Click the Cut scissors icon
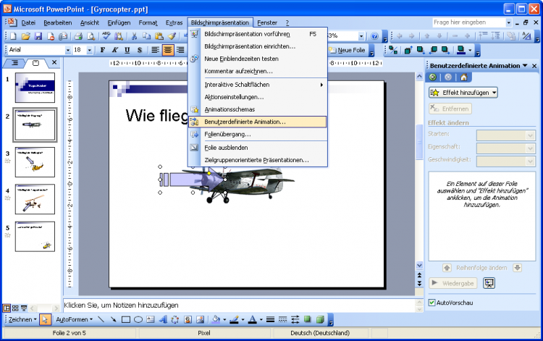543x341 pixels. (x=134, y=36)
